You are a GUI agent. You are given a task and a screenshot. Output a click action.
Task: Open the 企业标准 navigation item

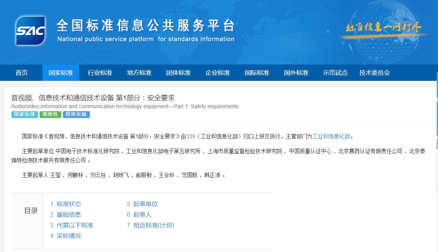click(217, 73)
